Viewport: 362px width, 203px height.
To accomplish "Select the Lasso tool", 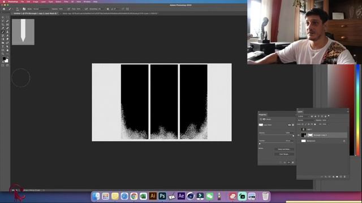I will 2,21.
